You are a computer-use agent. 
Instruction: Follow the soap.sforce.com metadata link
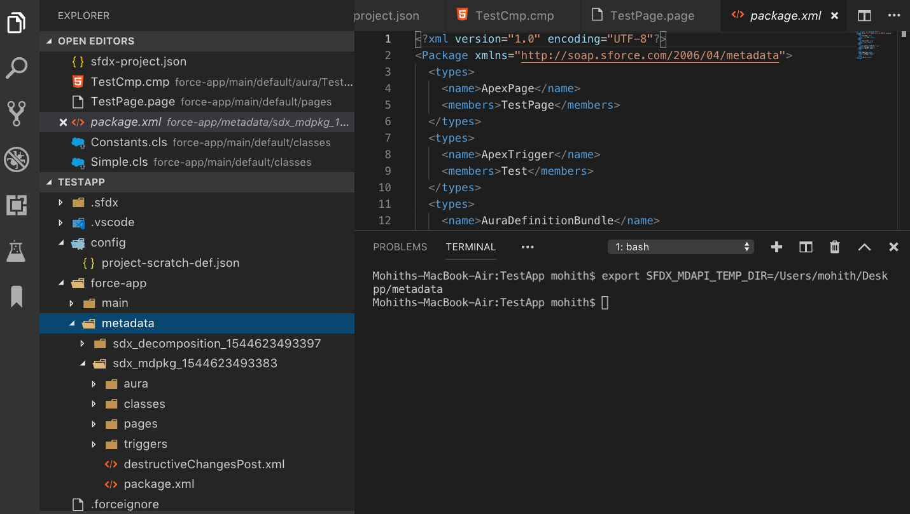coord(650,55)
